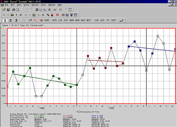Click the binoculars find icon
The width and height of the screenshot is (177, 127).
12,15
